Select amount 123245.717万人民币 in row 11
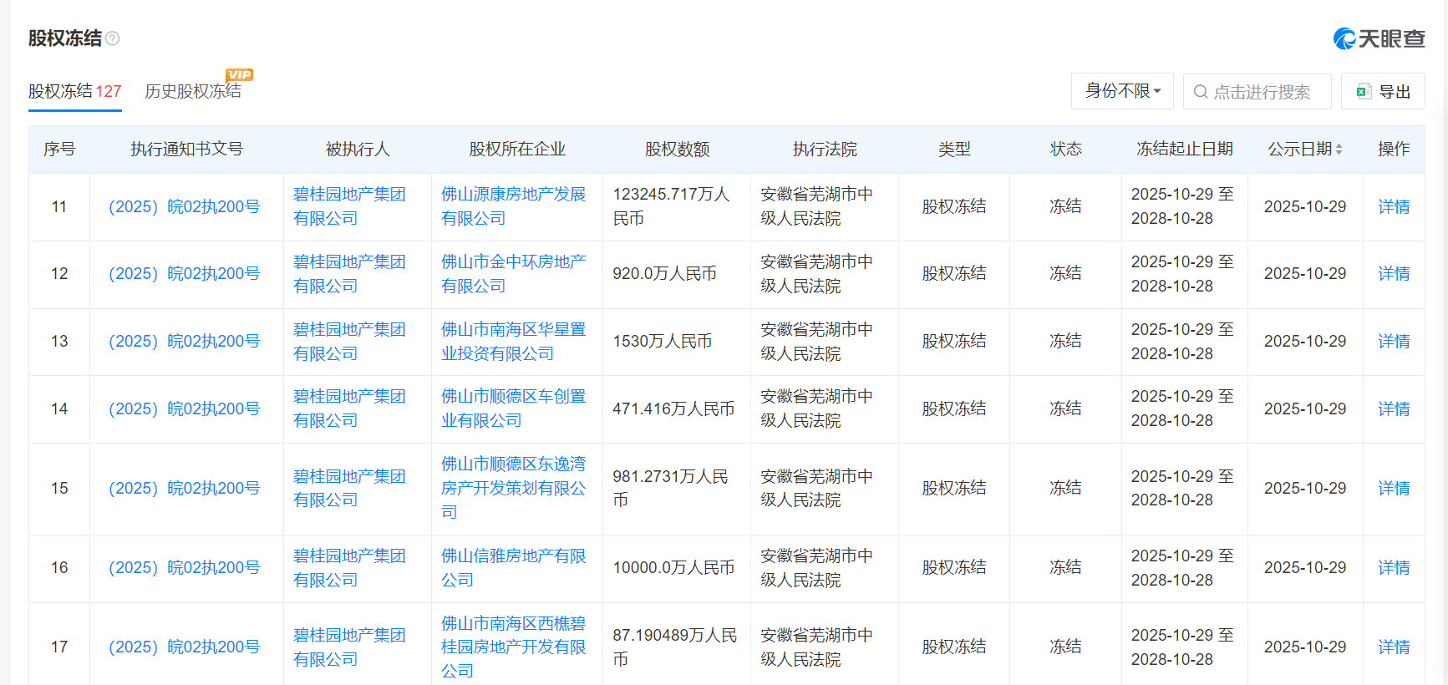The width and height of the screenshot is (1448, 685). click(x=672, y=206)
